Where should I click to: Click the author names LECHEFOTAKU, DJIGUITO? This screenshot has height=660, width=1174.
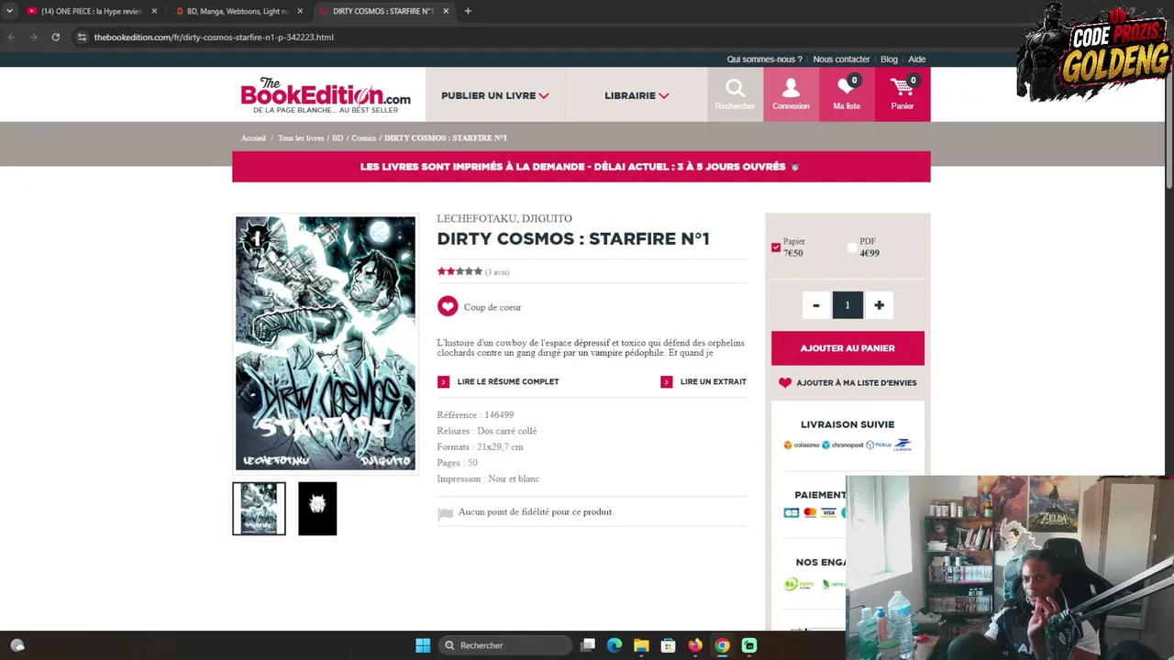click(504, 218)
